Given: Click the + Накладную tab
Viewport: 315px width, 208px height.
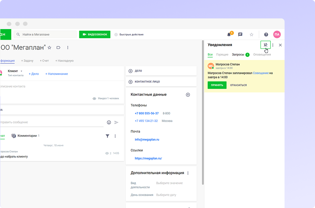Looking at the screenshot, I should 65,61.
